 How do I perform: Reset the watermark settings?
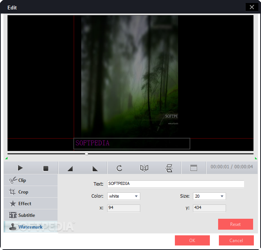click(235, 224)
